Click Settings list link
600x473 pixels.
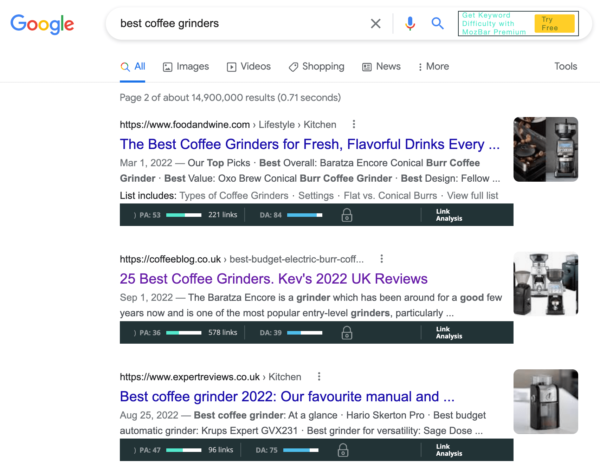pos(316,195)
